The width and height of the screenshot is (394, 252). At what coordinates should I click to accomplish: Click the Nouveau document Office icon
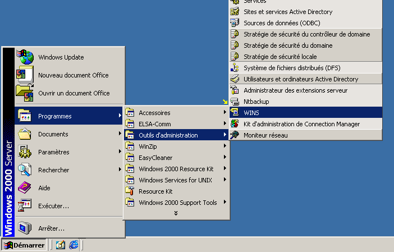tap(25, 75)
